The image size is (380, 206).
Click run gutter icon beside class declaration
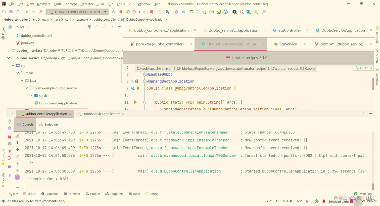[138, 88]
